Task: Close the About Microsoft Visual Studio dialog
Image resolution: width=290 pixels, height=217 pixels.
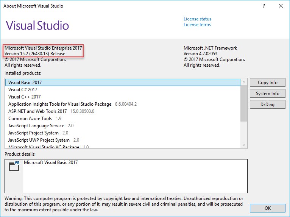Action: point(281,6)
